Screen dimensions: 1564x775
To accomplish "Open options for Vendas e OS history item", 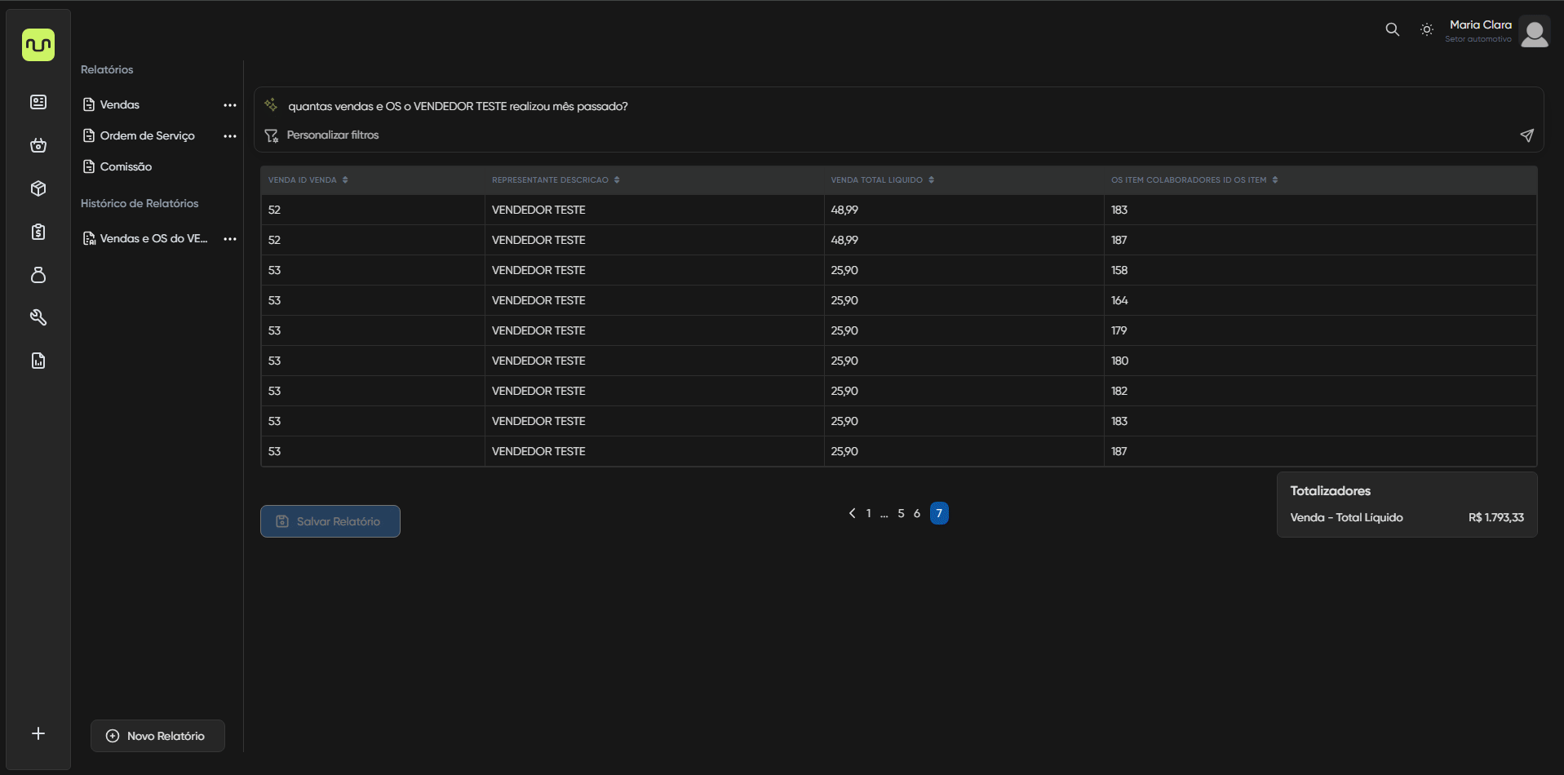I will [230, 239].
